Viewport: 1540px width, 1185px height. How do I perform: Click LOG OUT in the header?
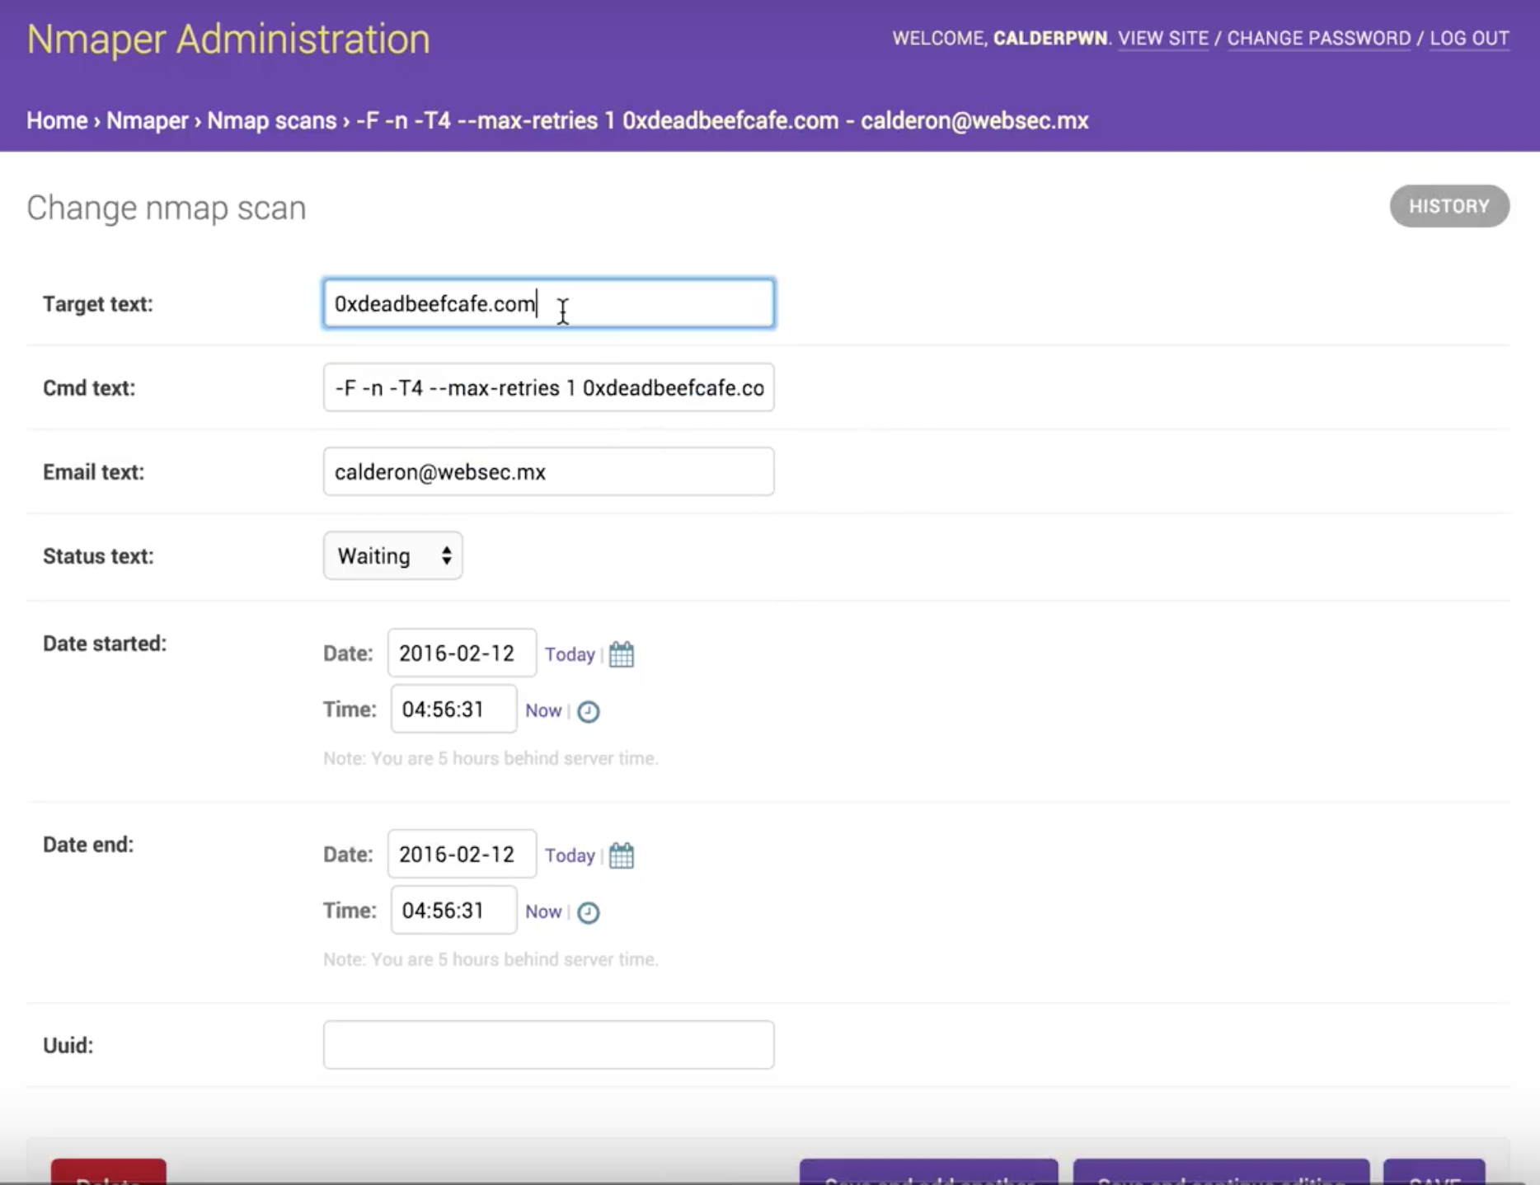click(x=1469, y=39)
